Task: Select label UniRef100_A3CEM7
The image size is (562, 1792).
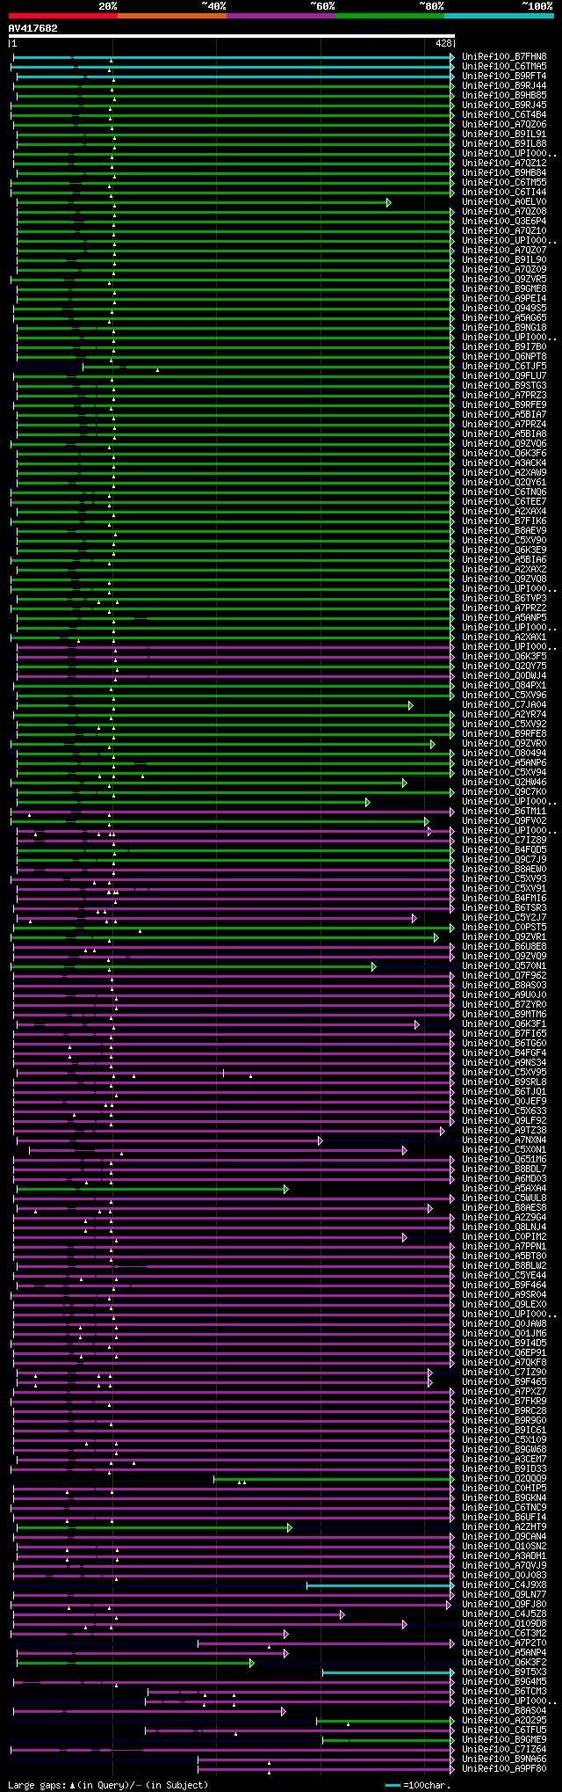Action: click(x=504, y=1460)
